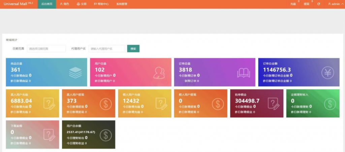345x152 pixels.
Task: Click the value 12432
Action: 131,101
